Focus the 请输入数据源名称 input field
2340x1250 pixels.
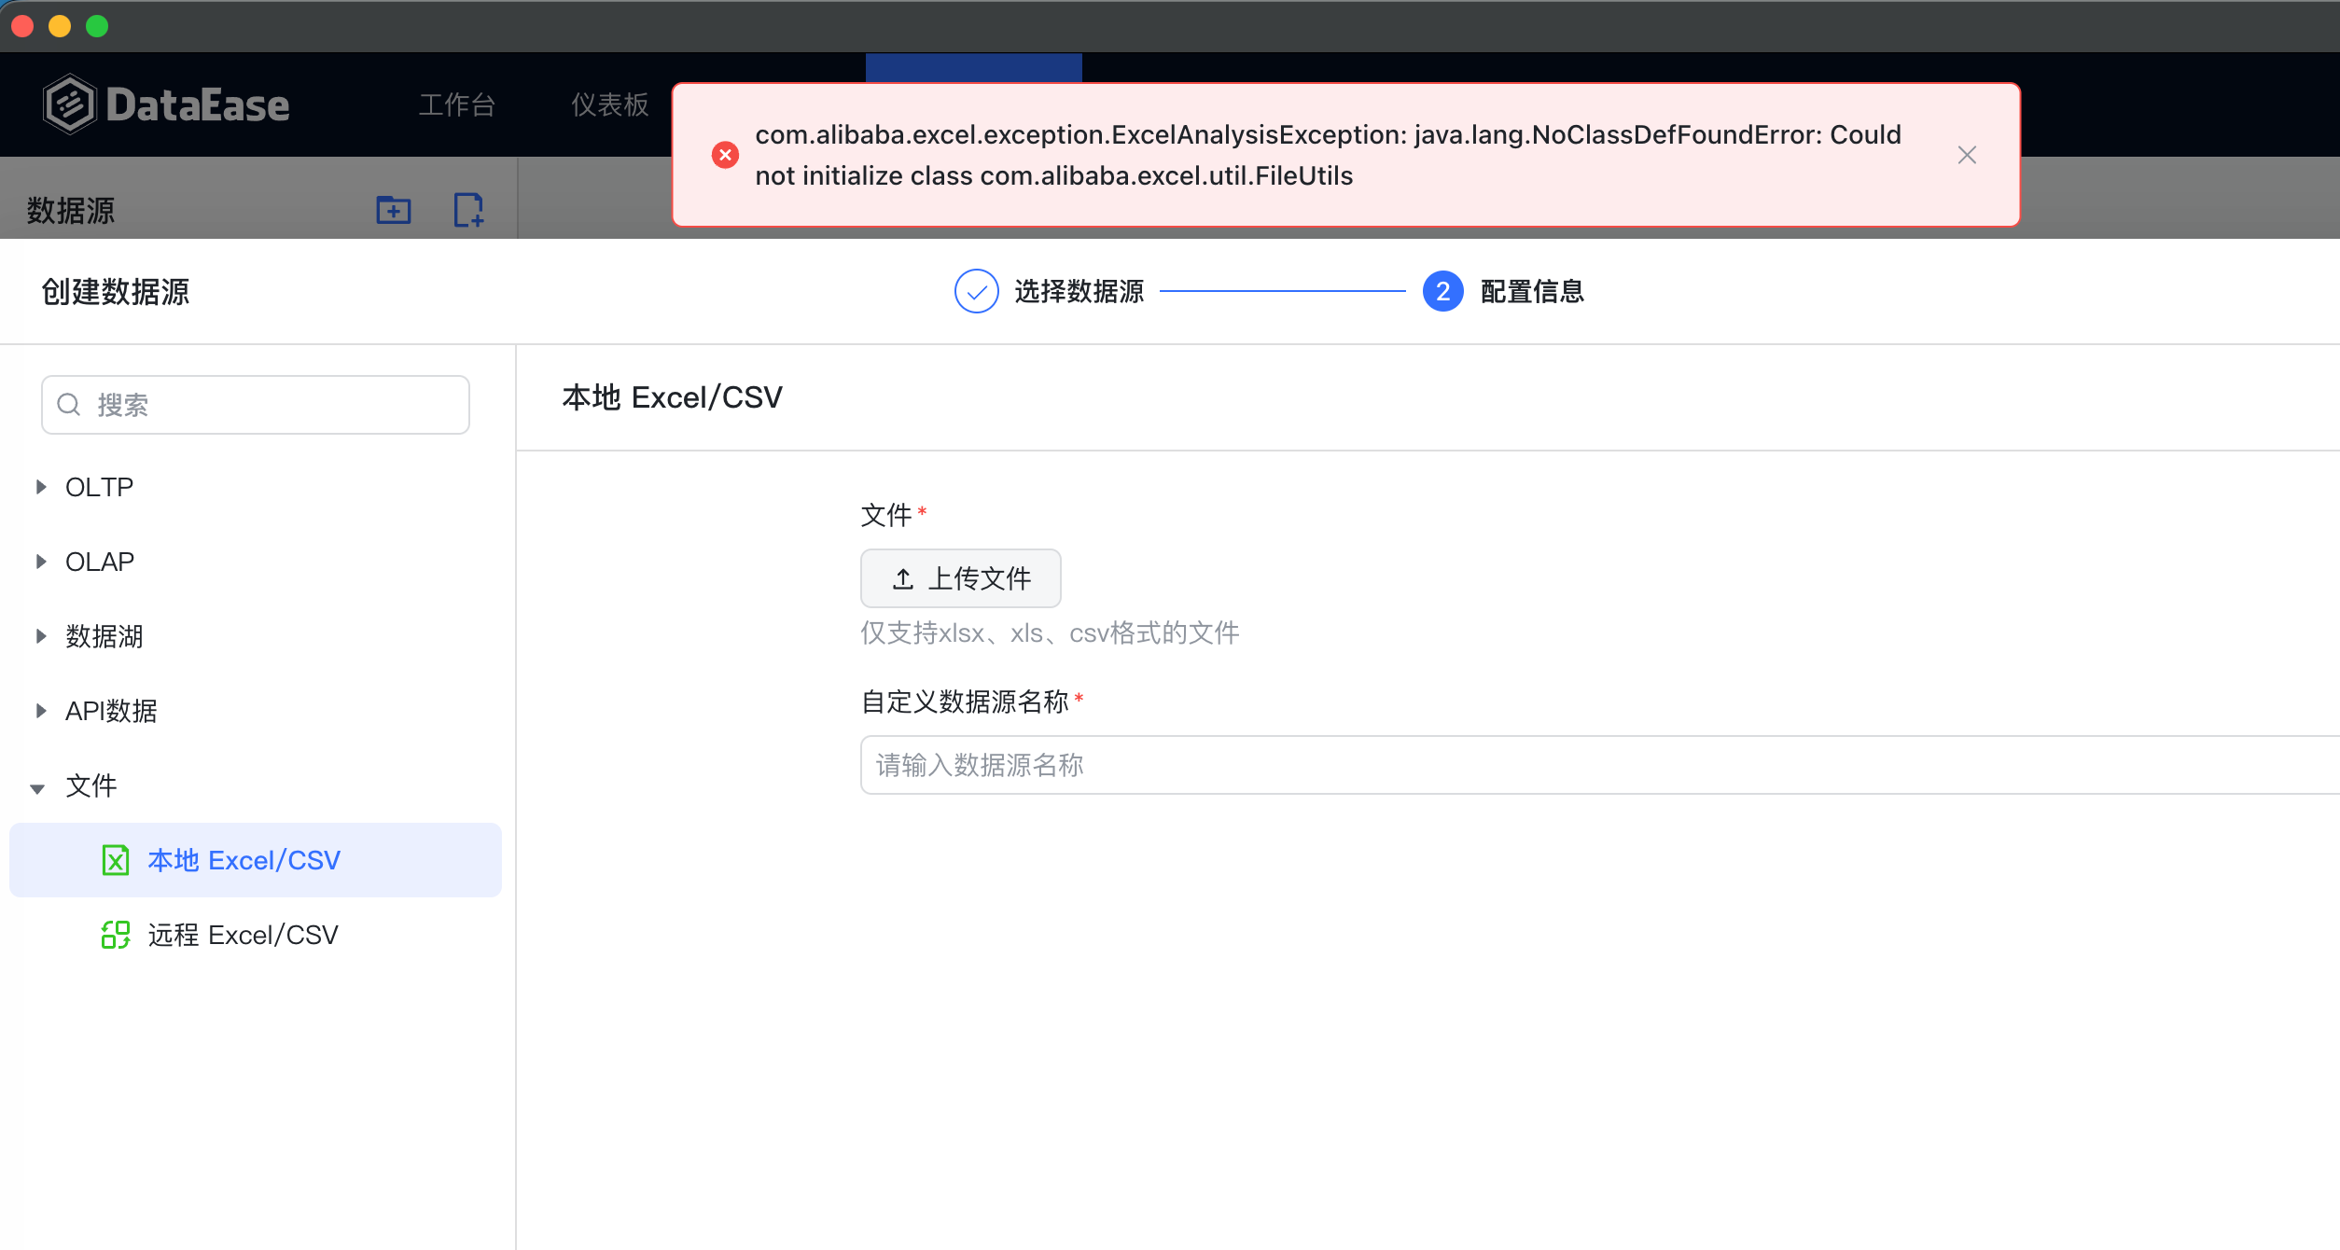[x=1599, y=765]
